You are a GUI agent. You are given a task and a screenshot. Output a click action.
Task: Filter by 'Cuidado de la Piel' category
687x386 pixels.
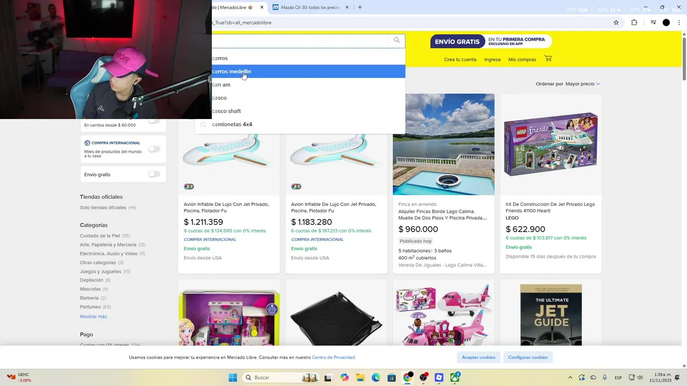[100, 236]
